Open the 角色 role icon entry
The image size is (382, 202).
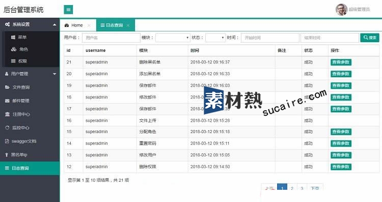[14, 49]
